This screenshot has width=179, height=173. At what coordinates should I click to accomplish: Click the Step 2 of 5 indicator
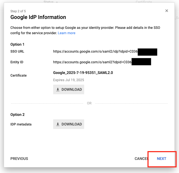pos(18,11)
